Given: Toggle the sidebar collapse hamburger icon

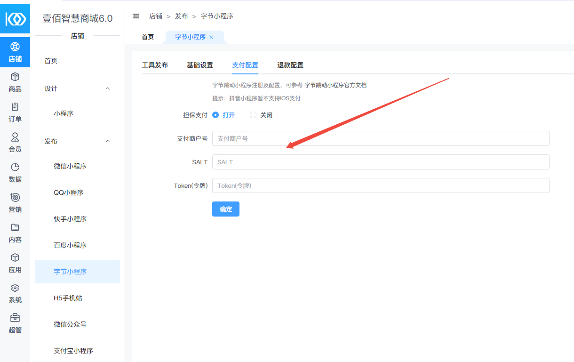Looking at the screenshot, I should tap(136, 16).
